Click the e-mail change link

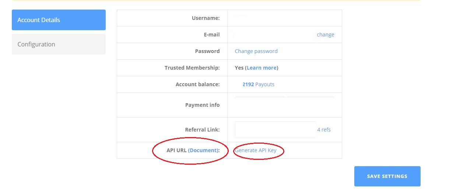point(325,35)
